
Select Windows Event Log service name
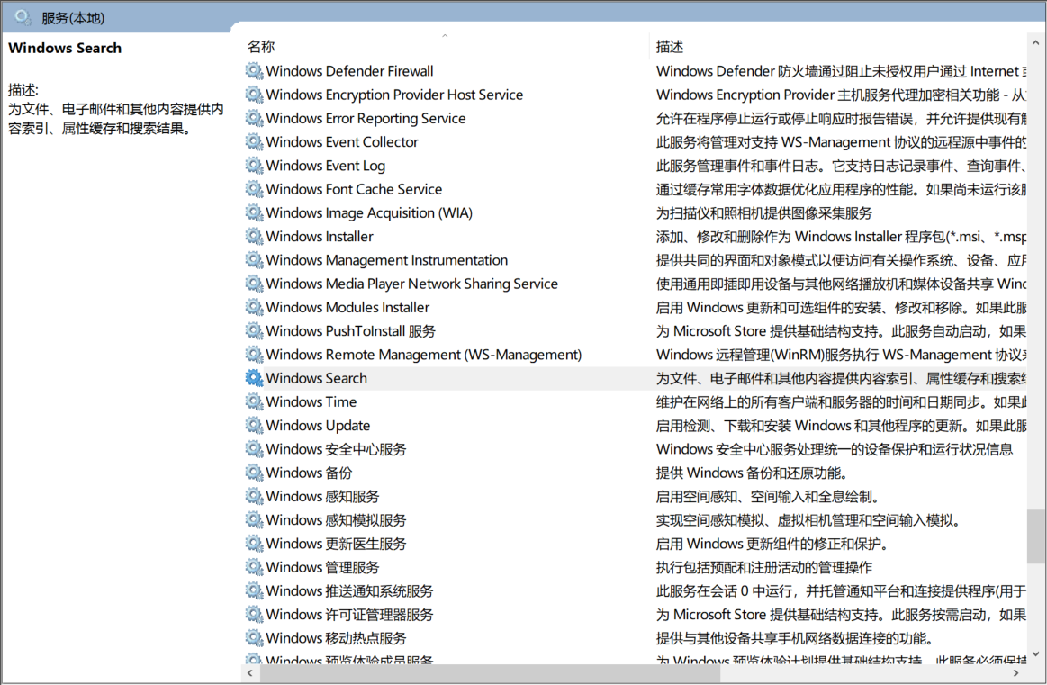325,166
